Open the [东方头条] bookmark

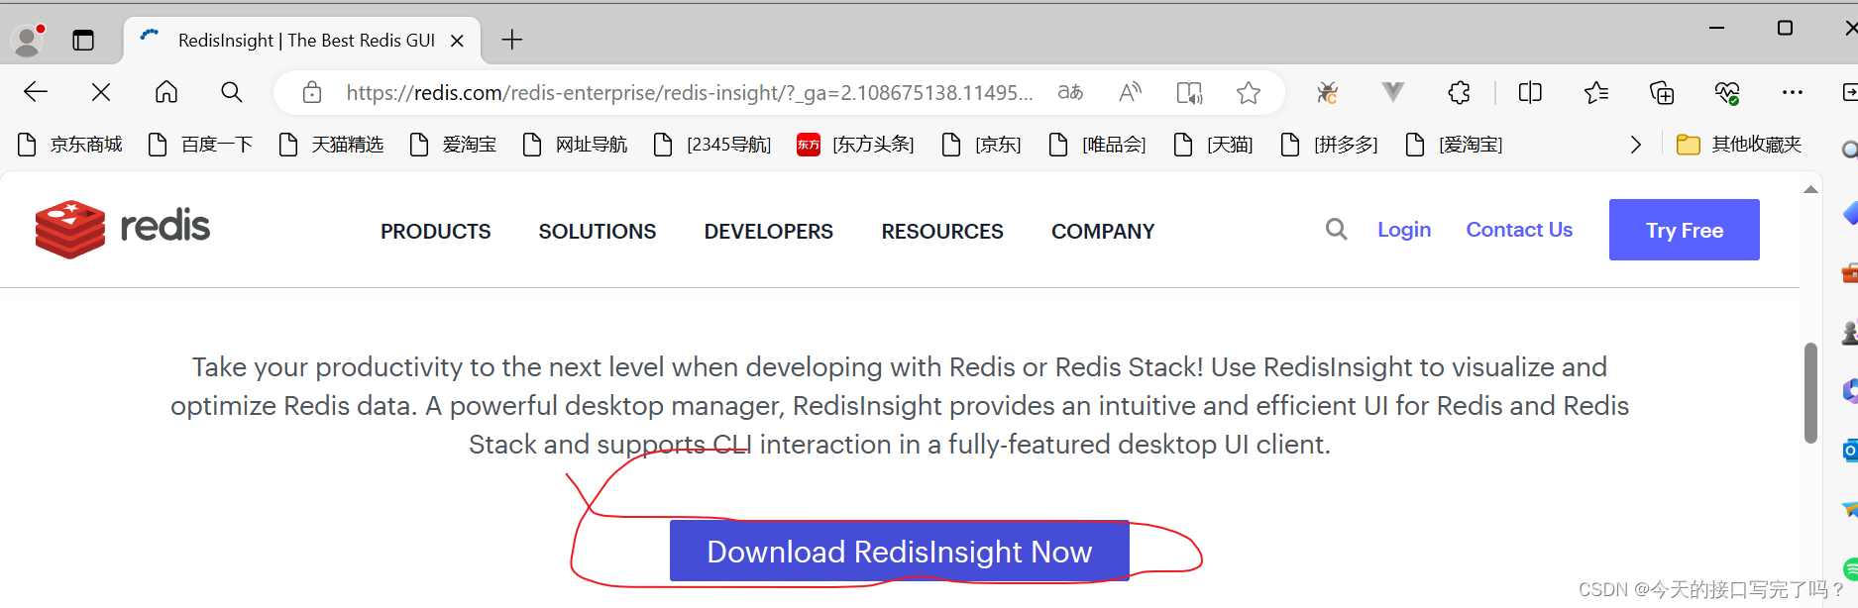tap(855, 145)
